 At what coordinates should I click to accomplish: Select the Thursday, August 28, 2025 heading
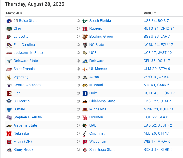click(x=35, y=4)
